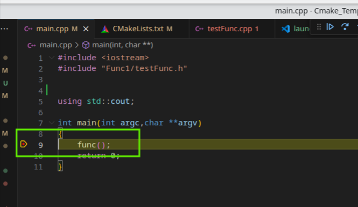The width and height of the screenshot is (358, 207).
Task: Toggle the breakpoint on line 9
Action: (x=24, y=144)
